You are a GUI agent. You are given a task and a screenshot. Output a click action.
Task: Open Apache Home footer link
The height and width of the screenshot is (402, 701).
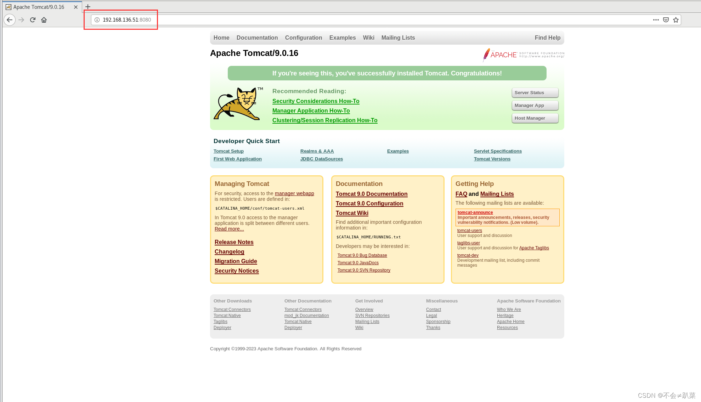(510, 322)
